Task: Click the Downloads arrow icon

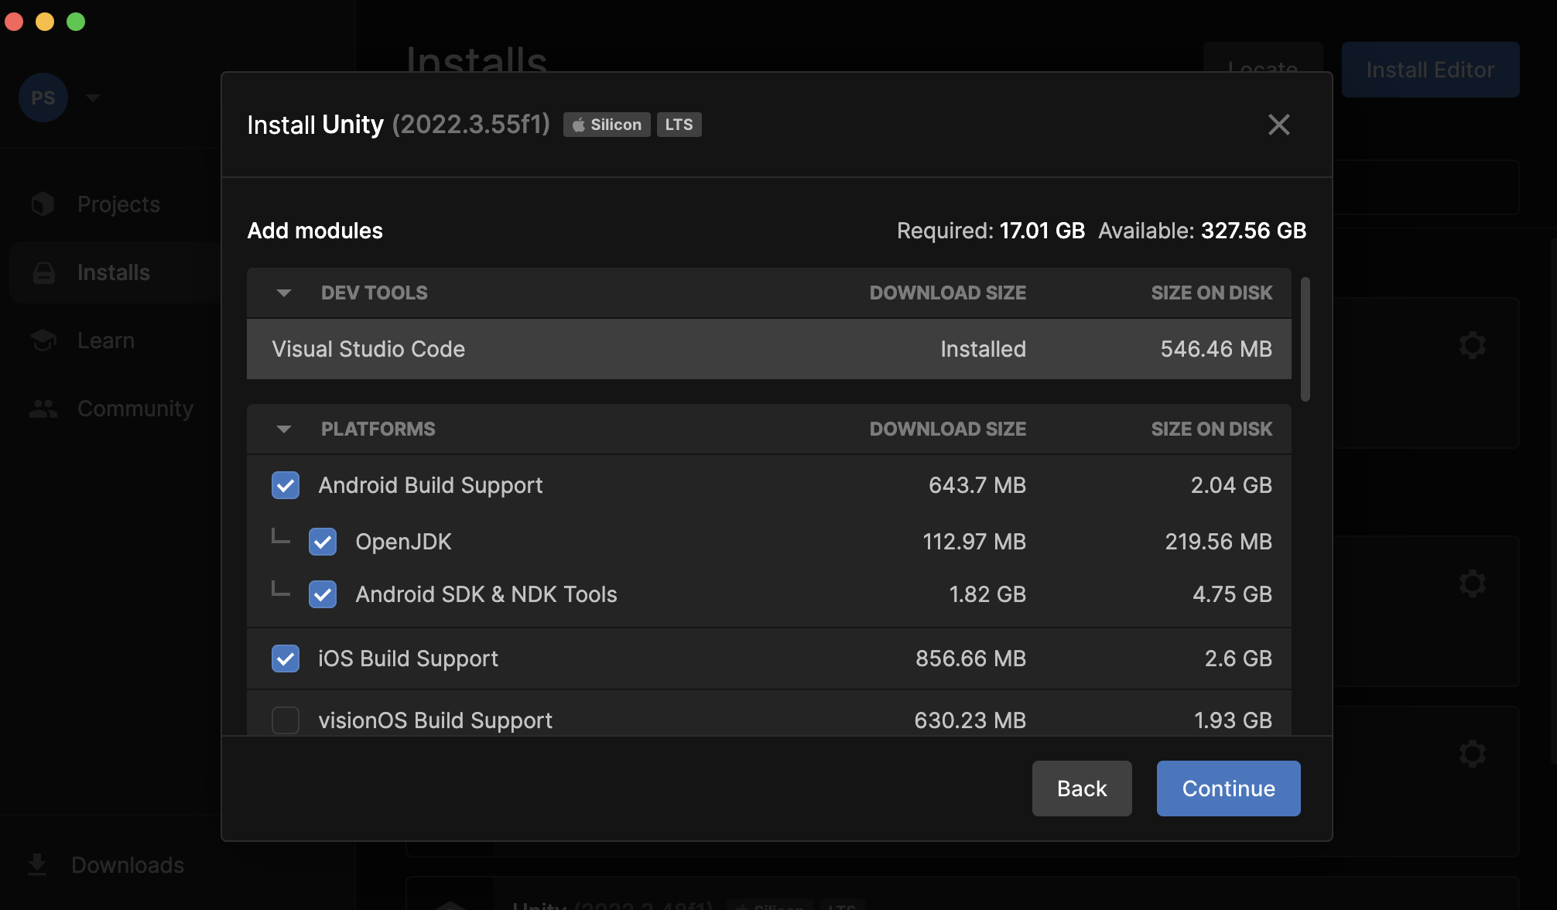Action: coord(37,864)
